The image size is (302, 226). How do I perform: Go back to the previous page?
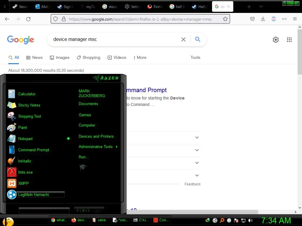tap(7, 19)
